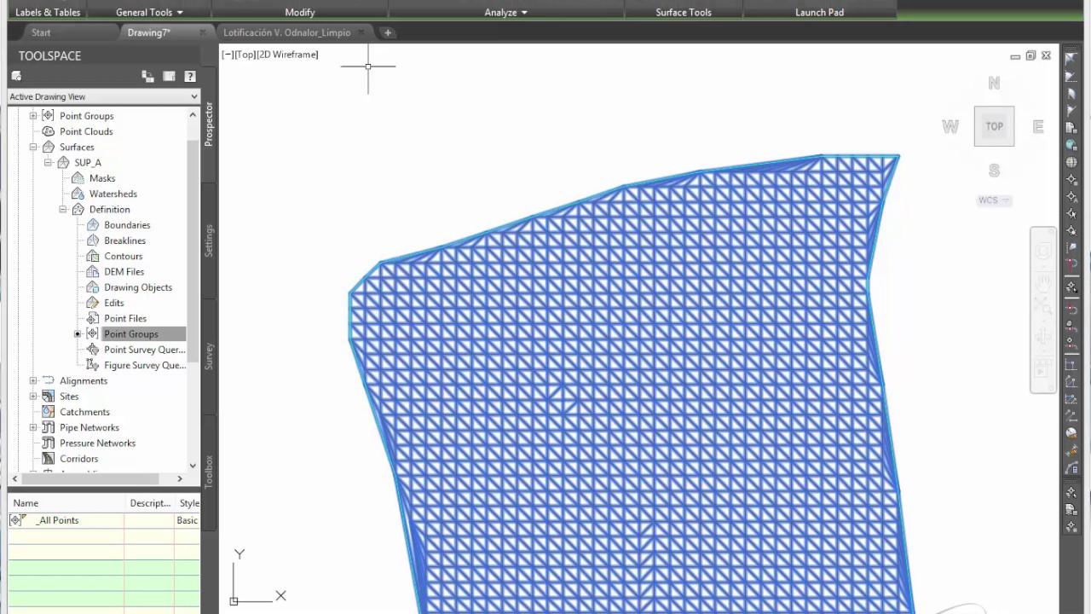Click the Point Survey Queries icon
Image resolution: width=1091 pixels, height=614 pixels.
click(93, 350)
